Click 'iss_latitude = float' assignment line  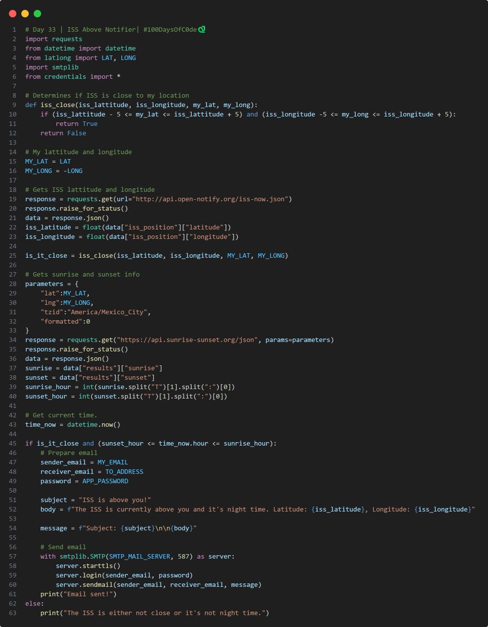128,227
